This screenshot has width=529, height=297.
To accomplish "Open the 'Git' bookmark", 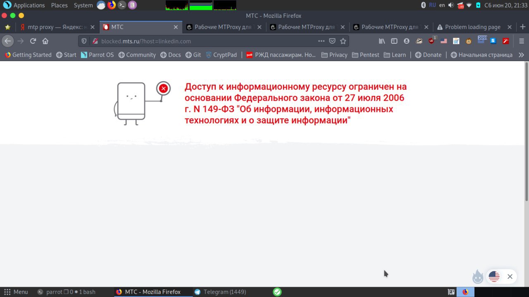I will coord(193,55).
